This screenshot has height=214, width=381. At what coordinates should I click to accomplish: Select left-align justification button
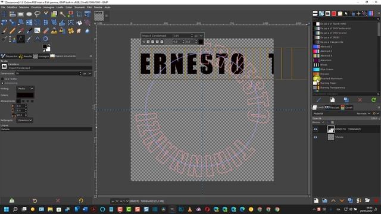coord(18,101)
